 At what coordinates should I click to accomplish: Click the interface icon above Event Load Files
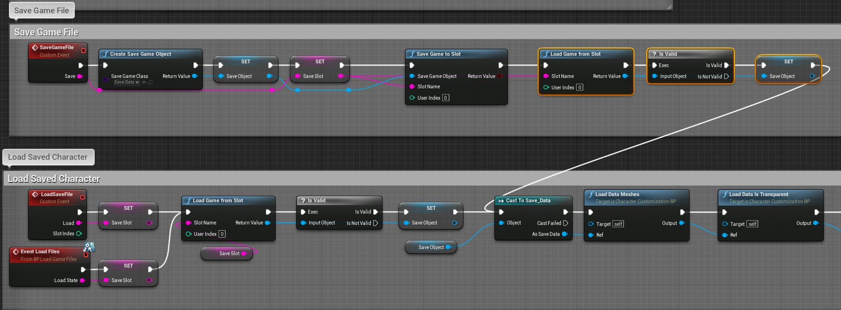point(89,247)
